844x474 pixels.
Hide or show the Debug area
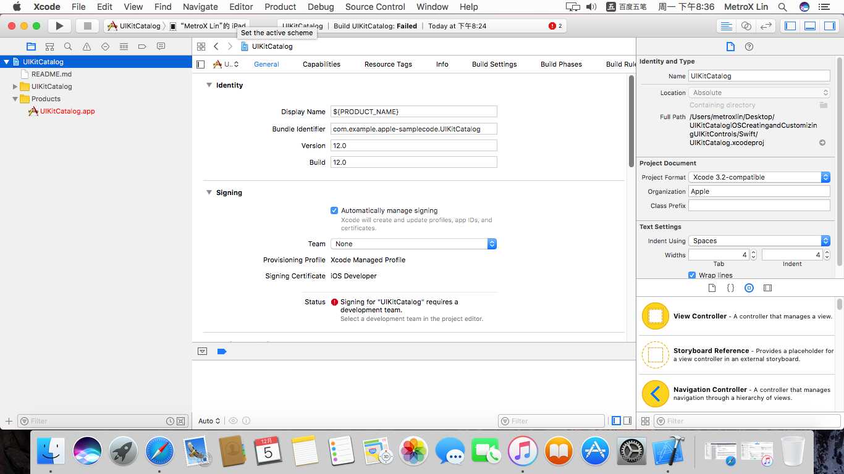coord(810,26)
